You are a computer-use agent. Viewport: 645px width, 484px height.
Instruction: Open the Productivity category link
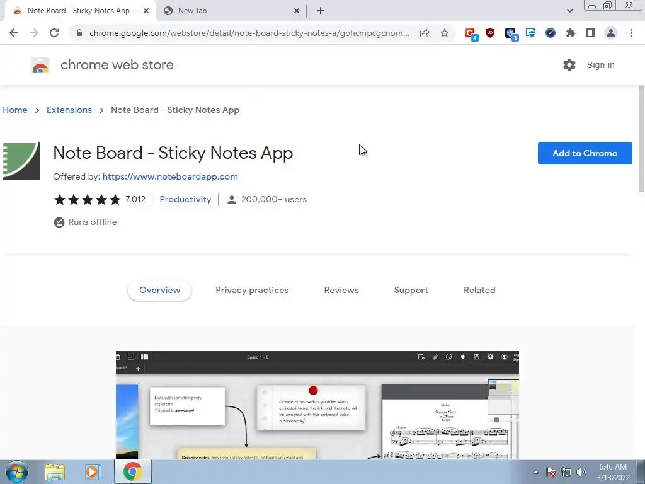pos(185,200)
